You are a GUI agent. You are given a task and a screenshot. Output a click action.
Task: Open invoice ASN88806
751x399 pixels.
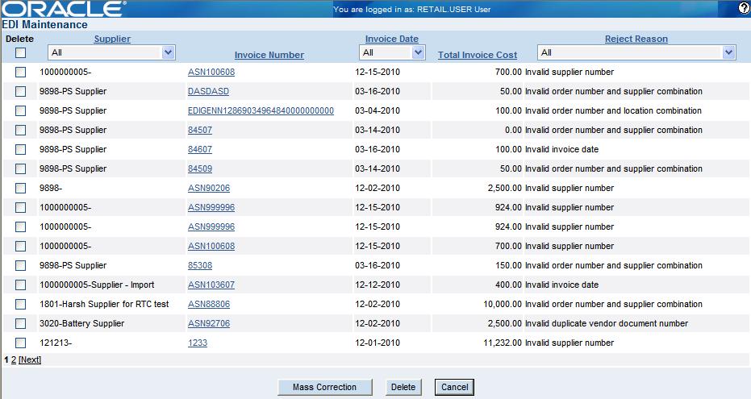(x=209, y=304)
